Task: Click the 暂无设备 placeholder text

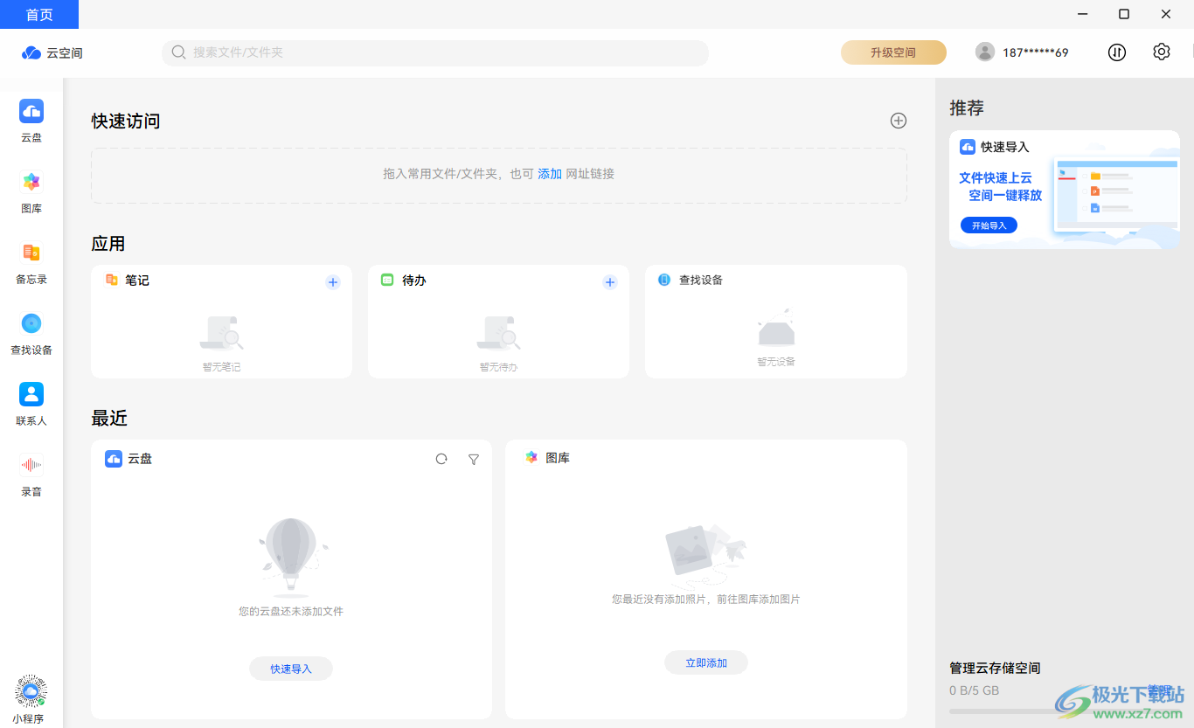Action: point(776,361)
